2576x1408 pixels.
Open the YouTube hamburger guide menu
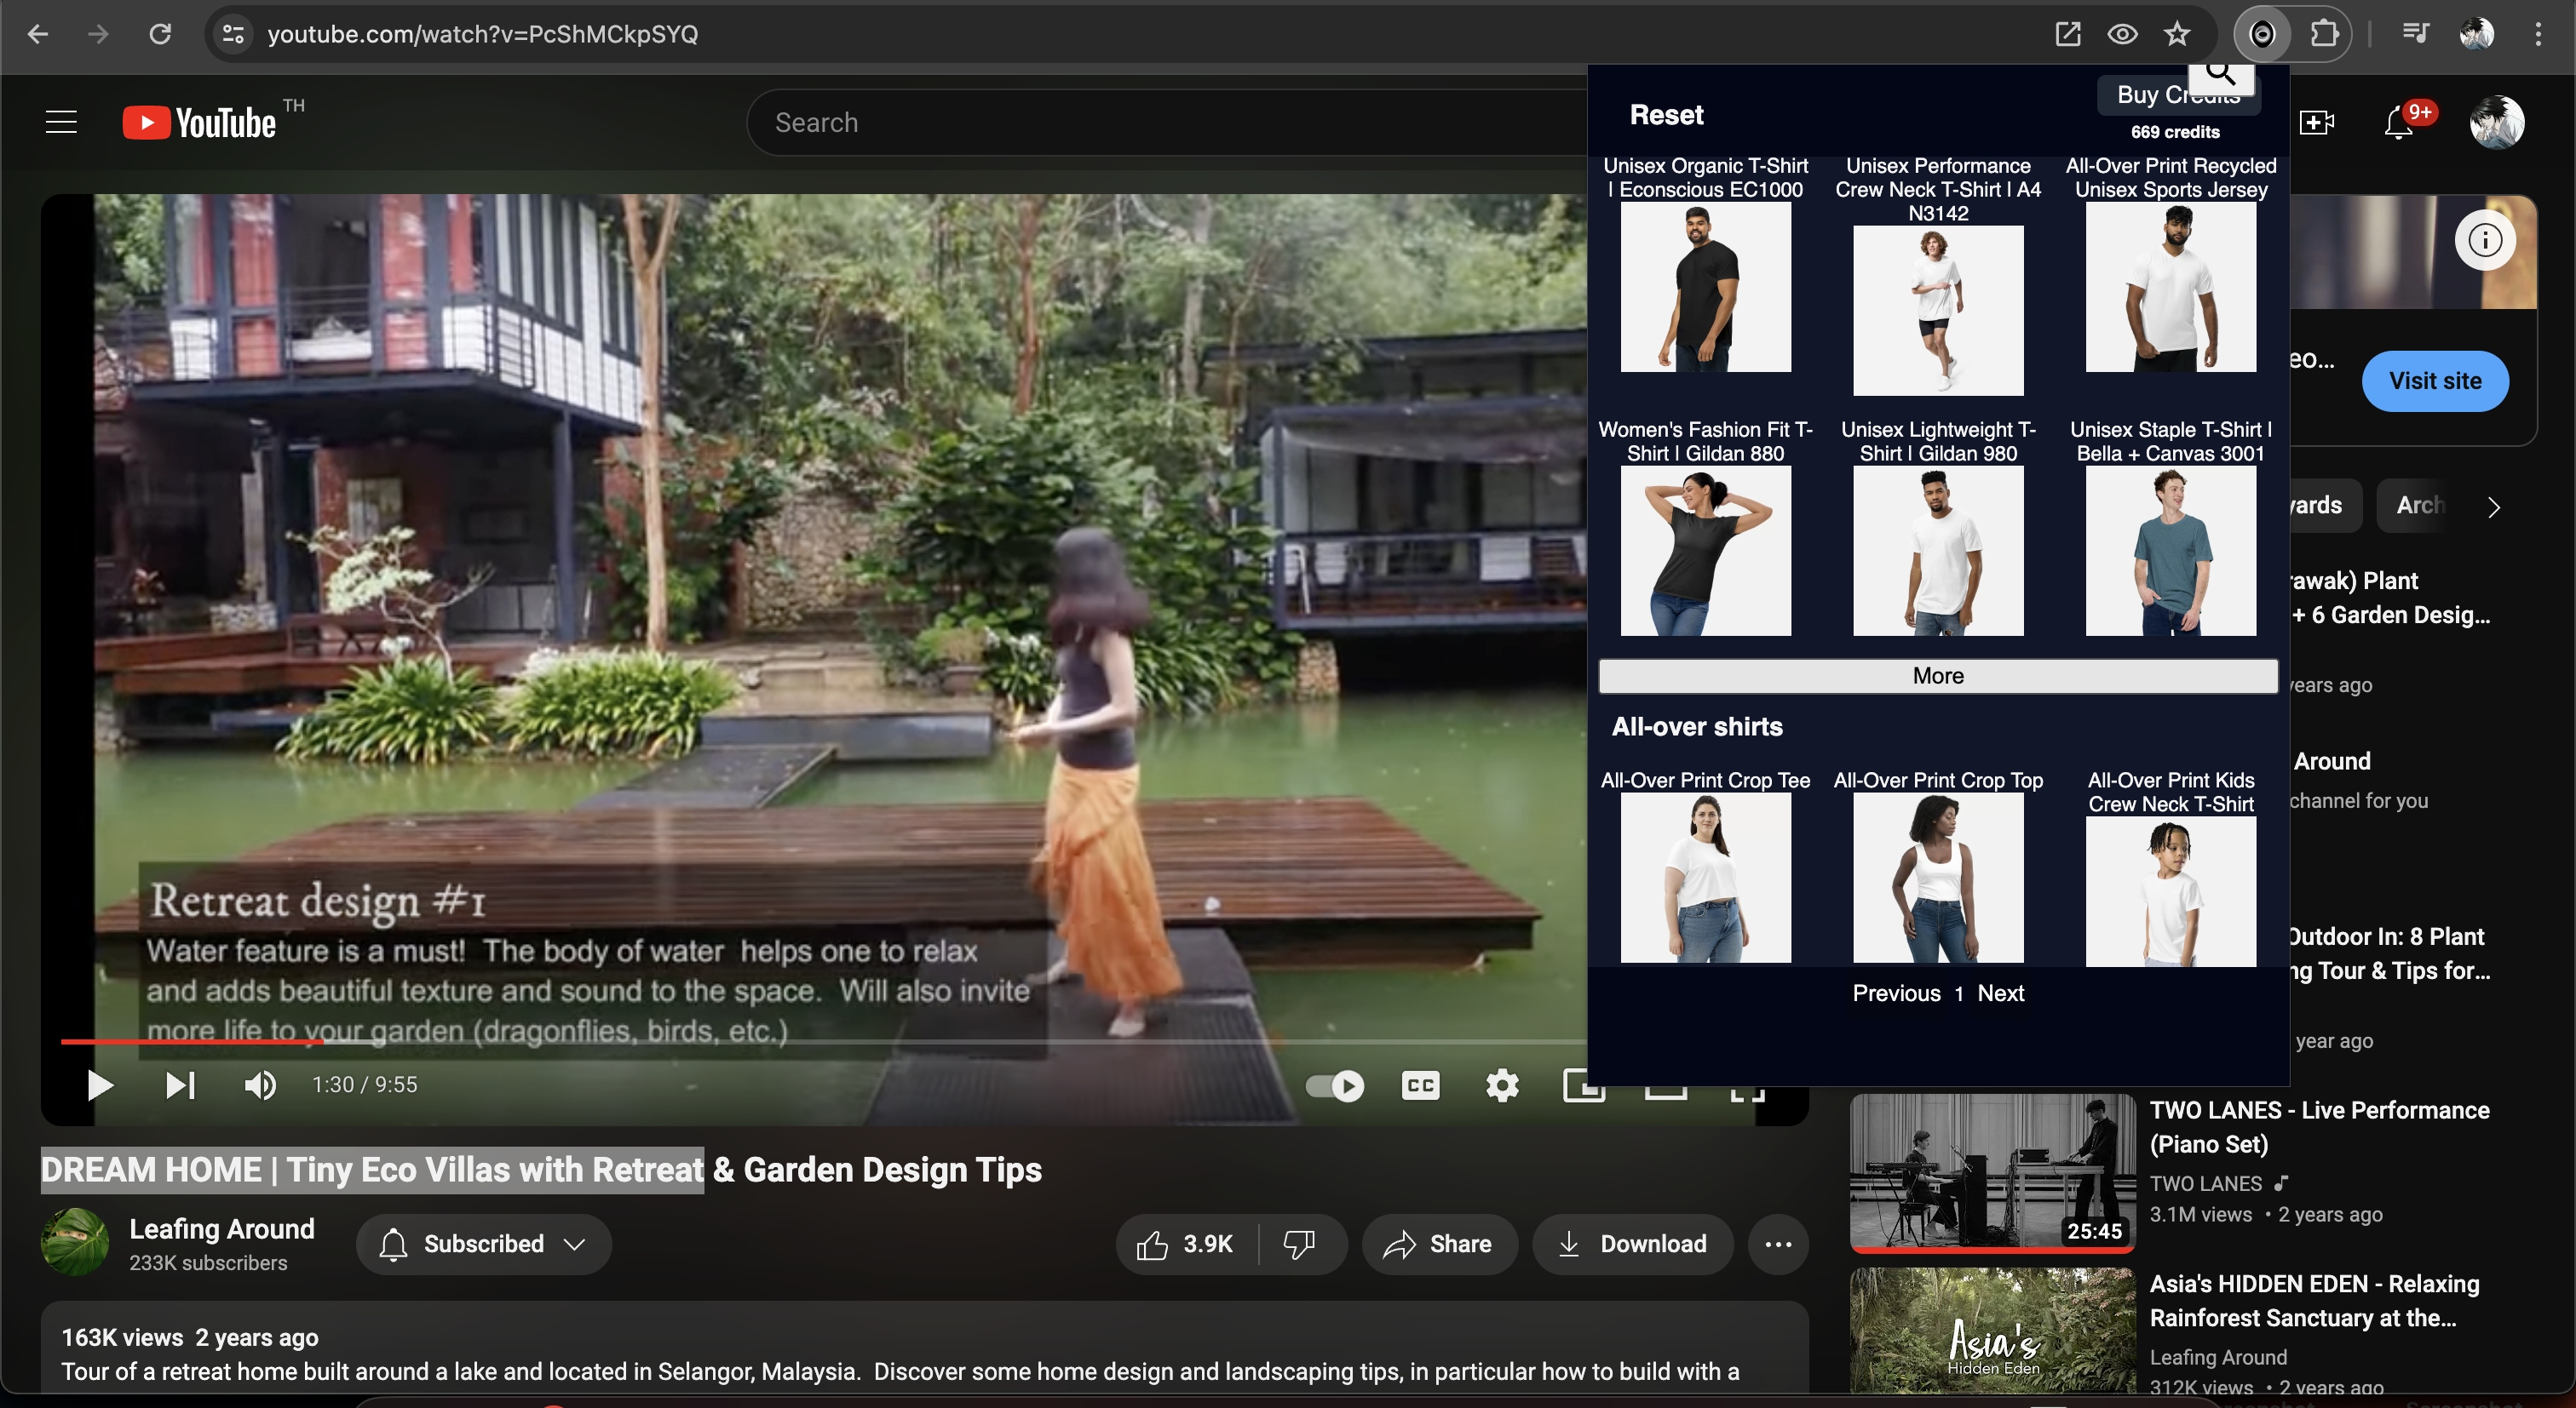click(61, 122)
